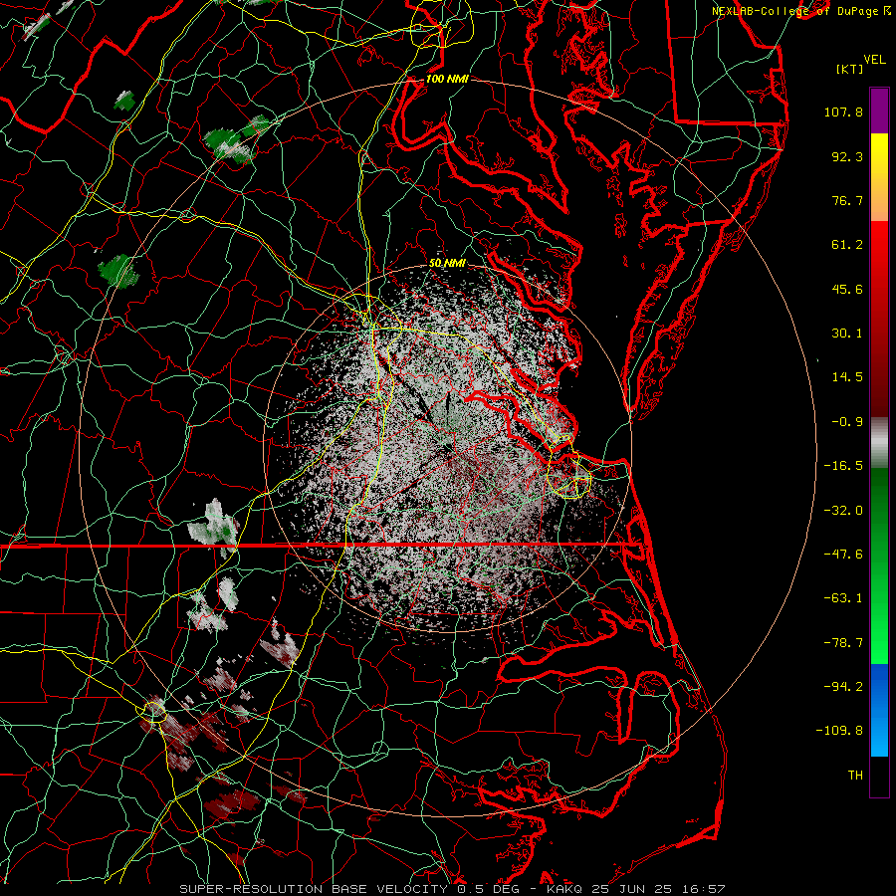Click the -109.8 value on velocity scale
The height and width of the screenshot is (896, 896).
(839, 731)
